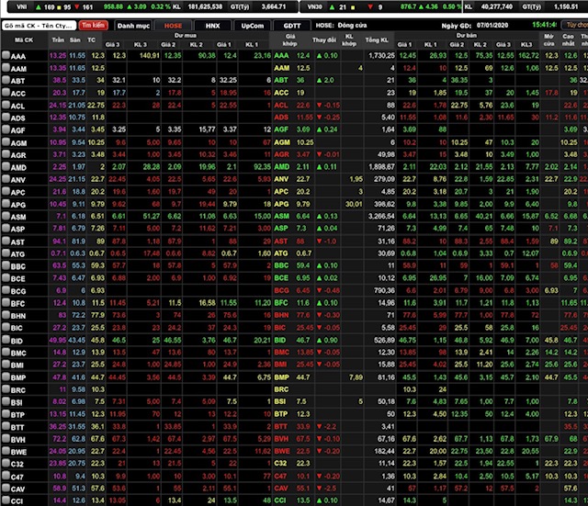Switch to the HOSE tab

point(173,26)
